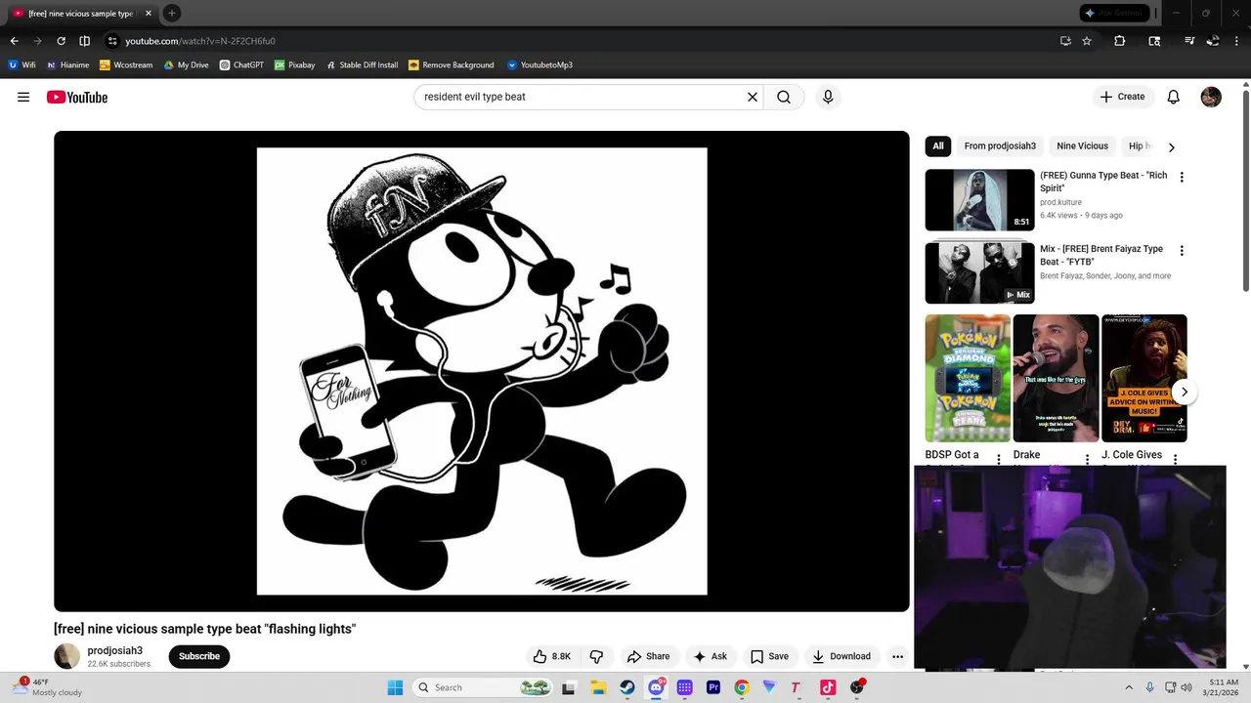Go back in Chrome
This screenshot has height=703, width=1251.
[14, 41]
